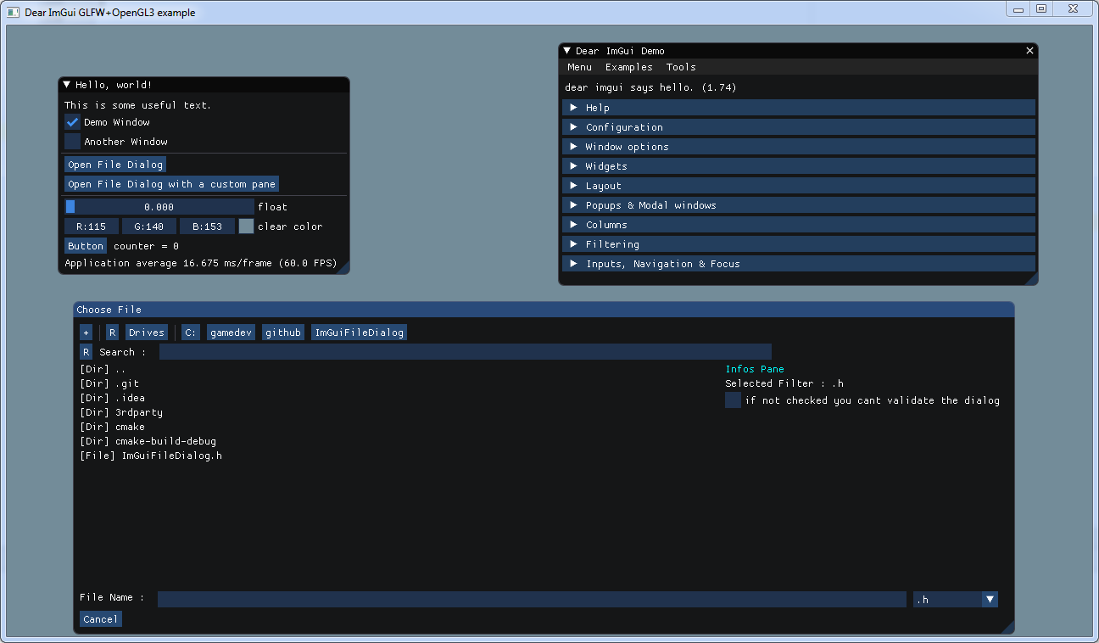
Task: Expand the Columns section
Action: [x=799, y=225]
